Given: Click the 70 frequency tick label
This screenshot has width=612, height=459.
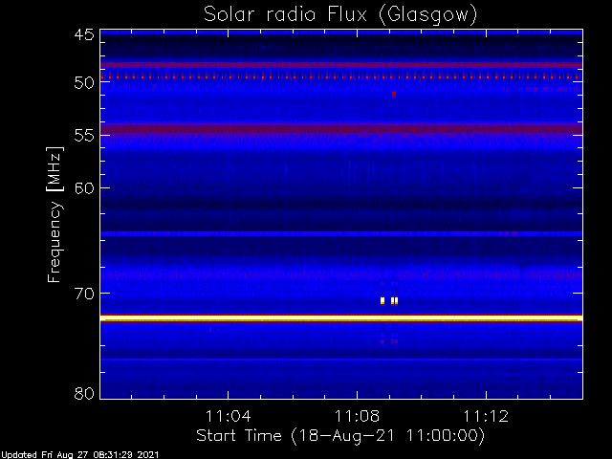Looking at the screenshot, I should [x=84, y=294].
